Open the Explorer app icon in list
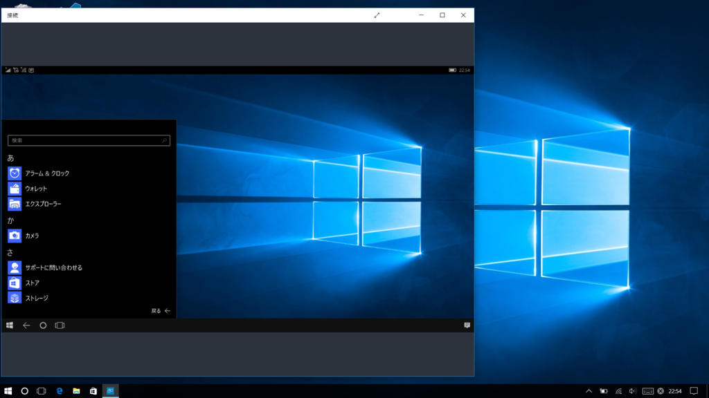The height and width of the screenshot is (398, 709). [15, 204]
